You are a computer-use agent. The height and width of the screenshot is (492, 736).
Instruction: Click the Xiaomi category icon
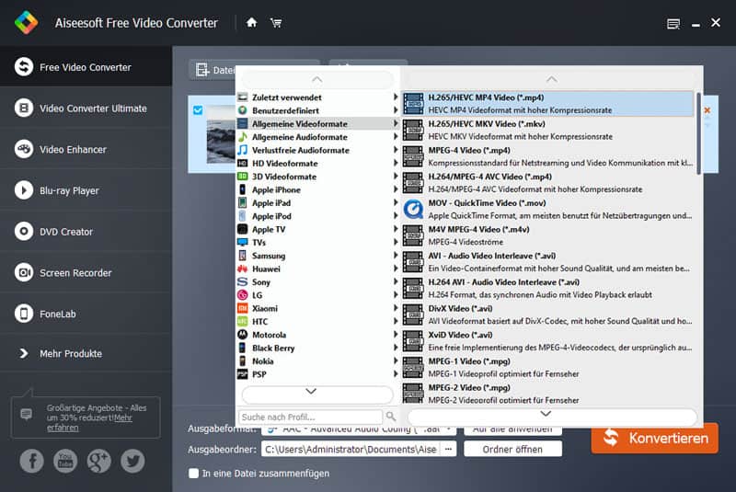242,308
